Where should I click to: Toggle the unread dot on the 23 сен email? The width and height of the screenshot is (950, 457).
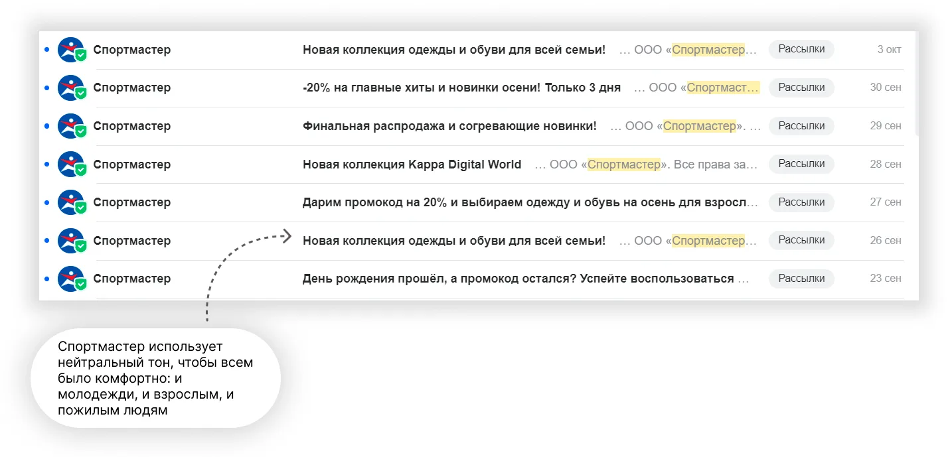click(x=46, y=279)
